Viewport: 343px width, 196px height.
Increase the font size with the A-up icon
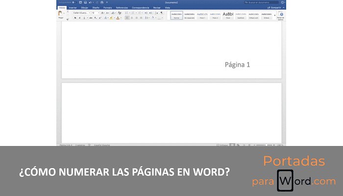tap(102, 13)
